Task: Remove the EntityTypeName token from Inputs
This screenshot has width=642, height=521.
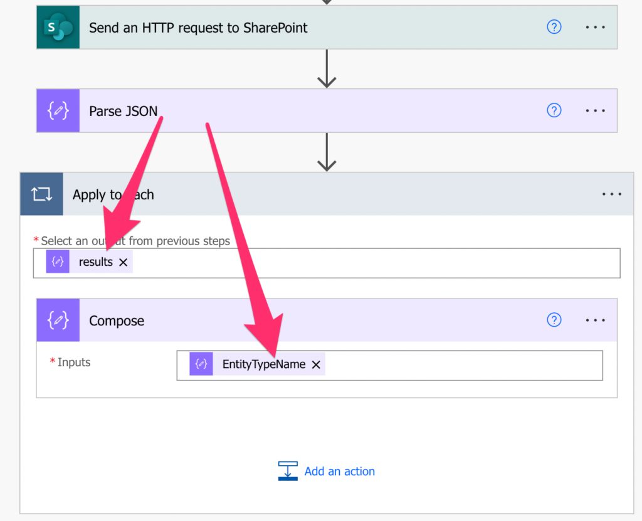Action: 316,364
